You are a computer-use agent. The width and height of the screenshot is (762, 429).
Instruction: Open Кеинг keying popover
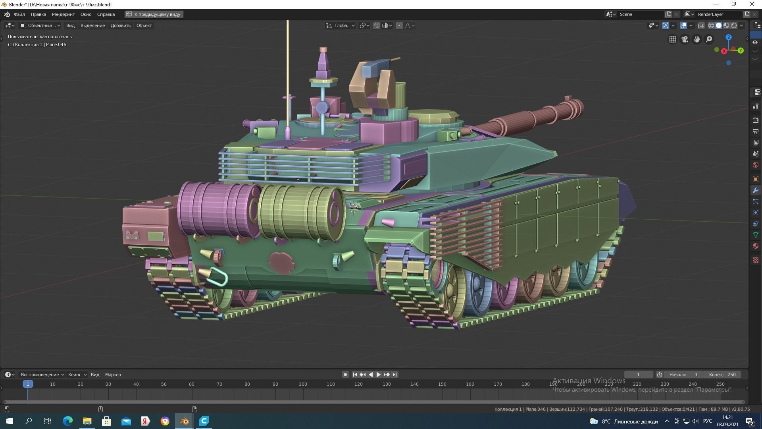click(x=77, y=375)
